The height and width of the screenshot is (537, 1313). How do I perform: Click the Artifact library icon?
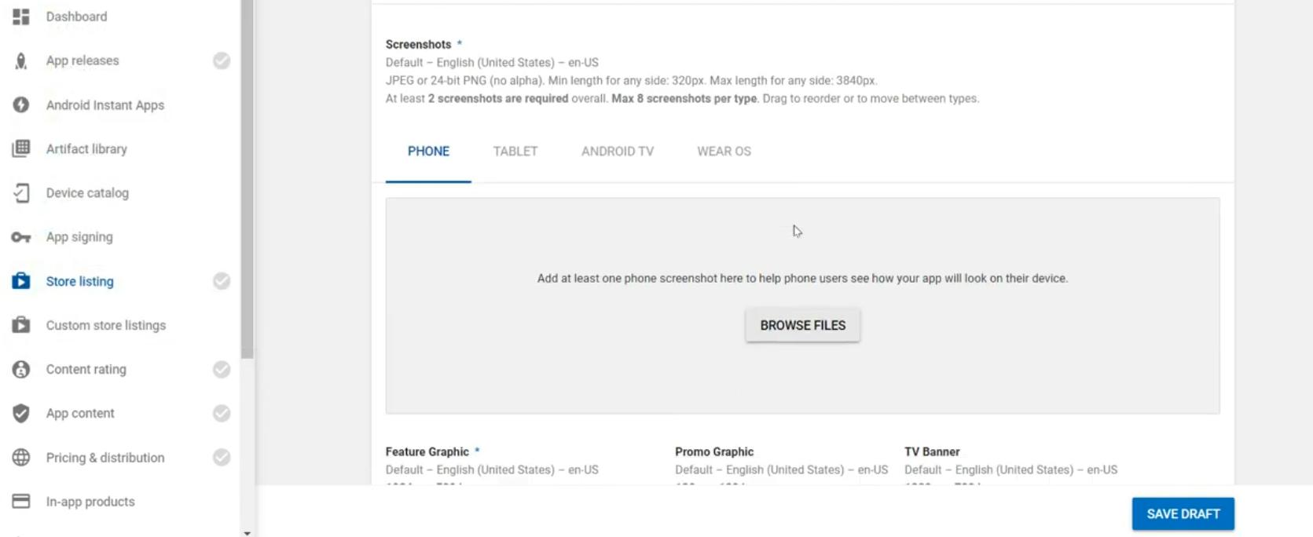(21, 148)
